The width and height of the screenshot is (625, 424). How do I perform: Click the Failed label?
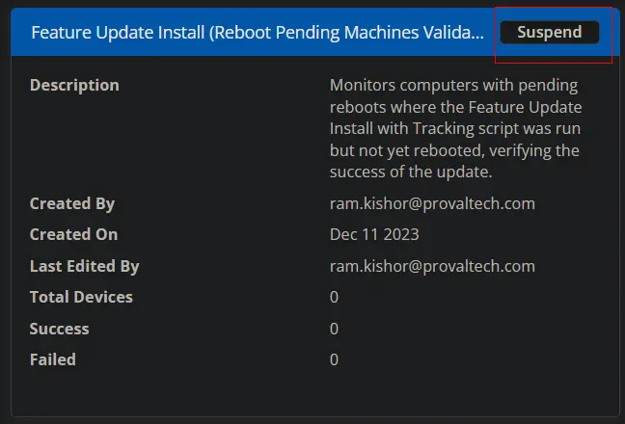click(53, 359)
